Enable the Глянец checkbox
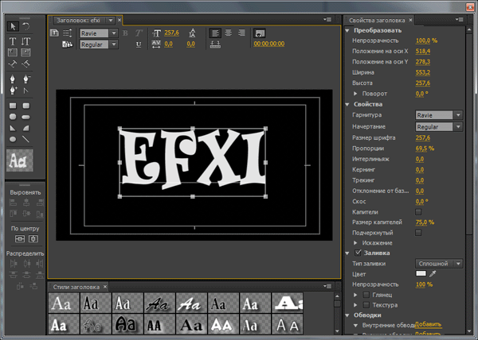 366,295
